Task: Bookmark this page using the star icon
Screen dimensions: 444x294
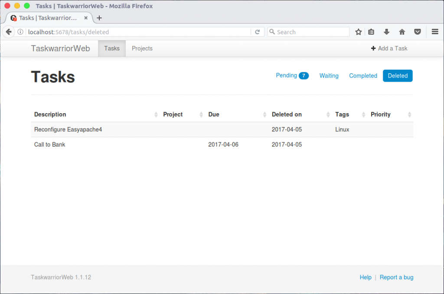Action: pos(358,32)
